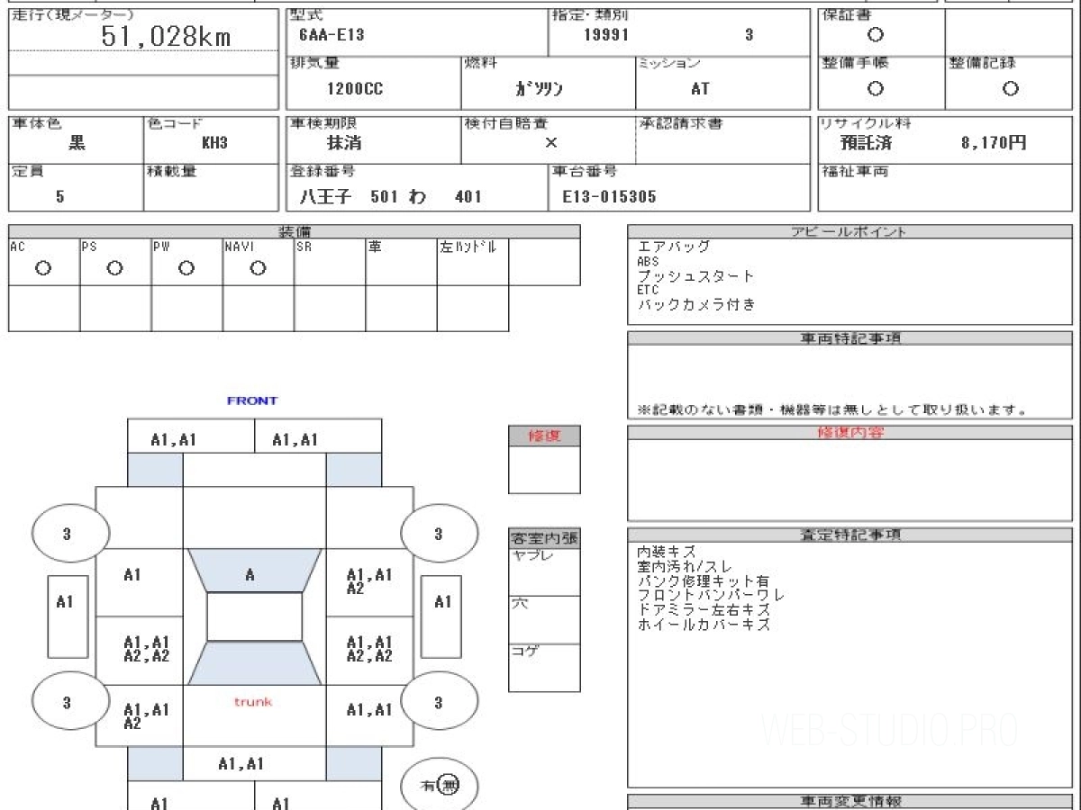The height and width of the screenshot is (810, 1081).
Task: Select the model code 6AA-E13
Action: (x=331, y=36)
